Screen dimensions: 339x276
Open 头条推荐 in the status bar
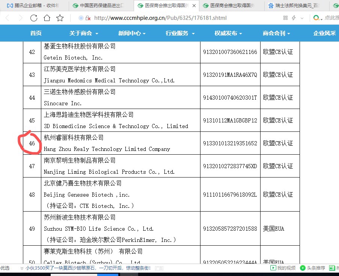click(x=313, y=268)
